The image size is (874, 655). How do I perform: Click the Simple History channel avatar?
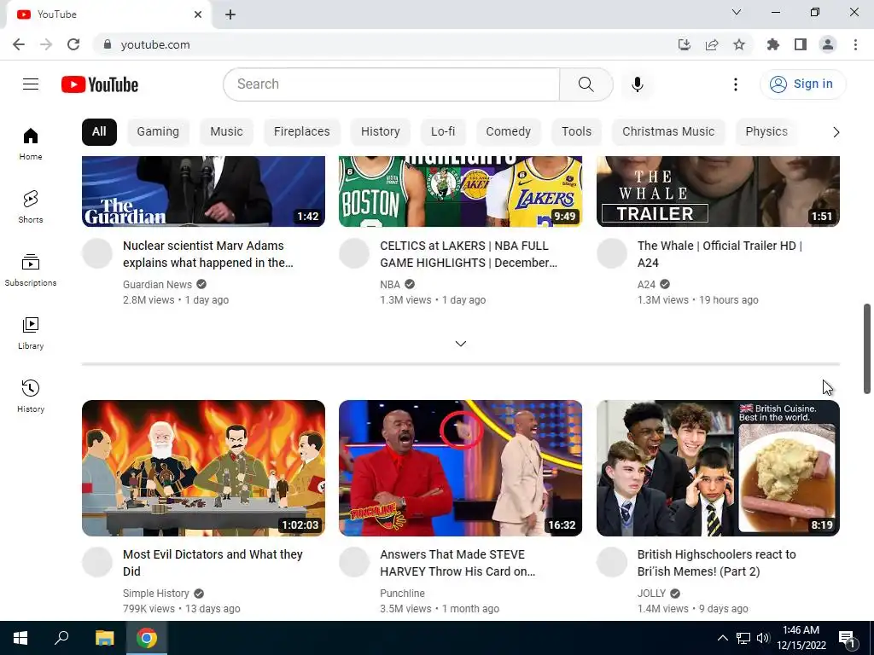coord(97,562)
